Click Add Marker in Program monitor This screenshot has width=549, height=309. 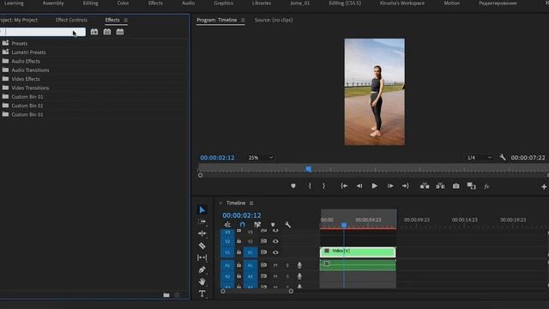click(293, 186)
